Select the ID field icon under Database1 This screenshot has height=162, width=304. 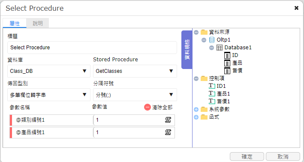coord(227,55)
